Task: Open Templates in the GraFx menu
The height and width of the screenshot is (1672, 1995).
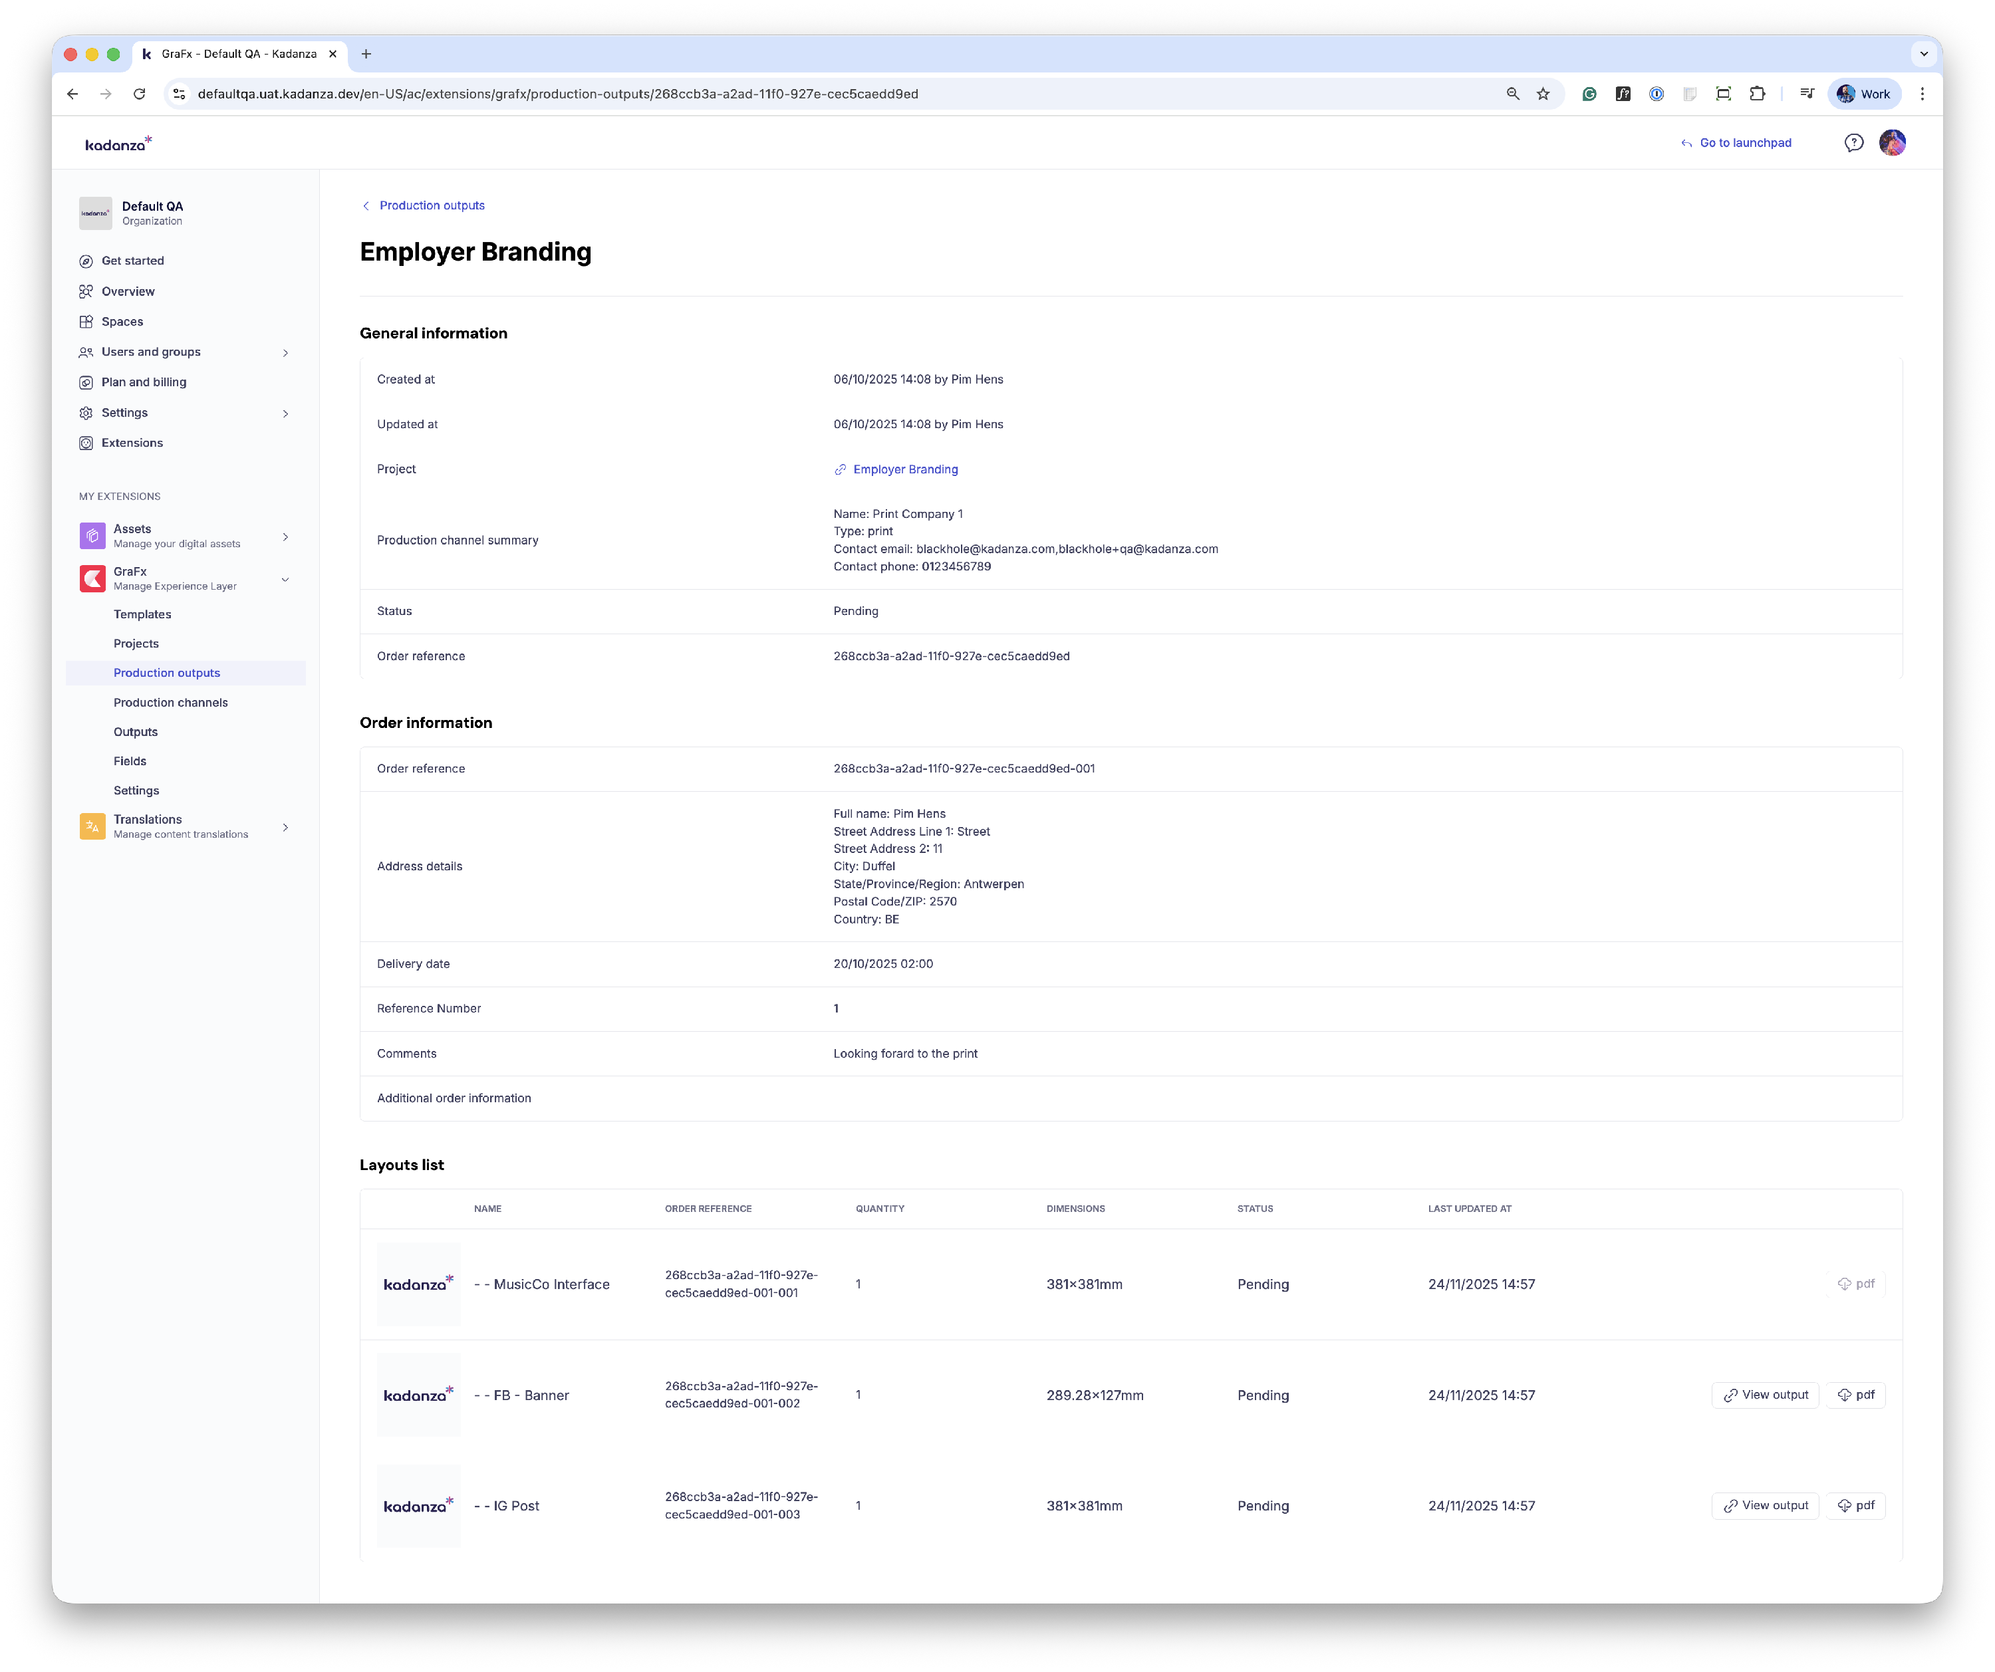Action: 142,614
